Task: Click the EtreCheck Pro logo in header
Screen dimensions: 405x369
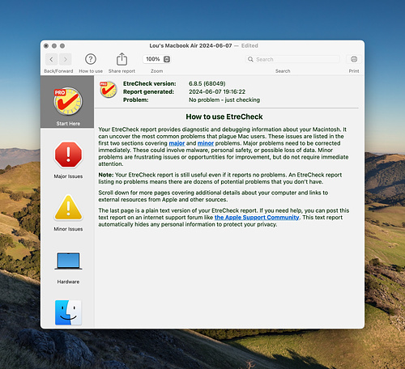Action: [x=109, y=90]
